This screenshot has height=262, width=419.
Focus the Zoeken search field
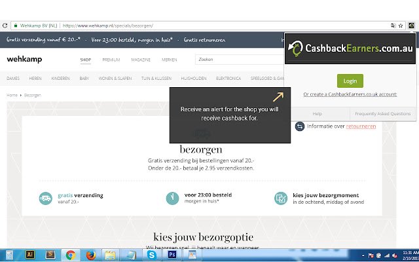pyautogui.click(x=240, y=60)
